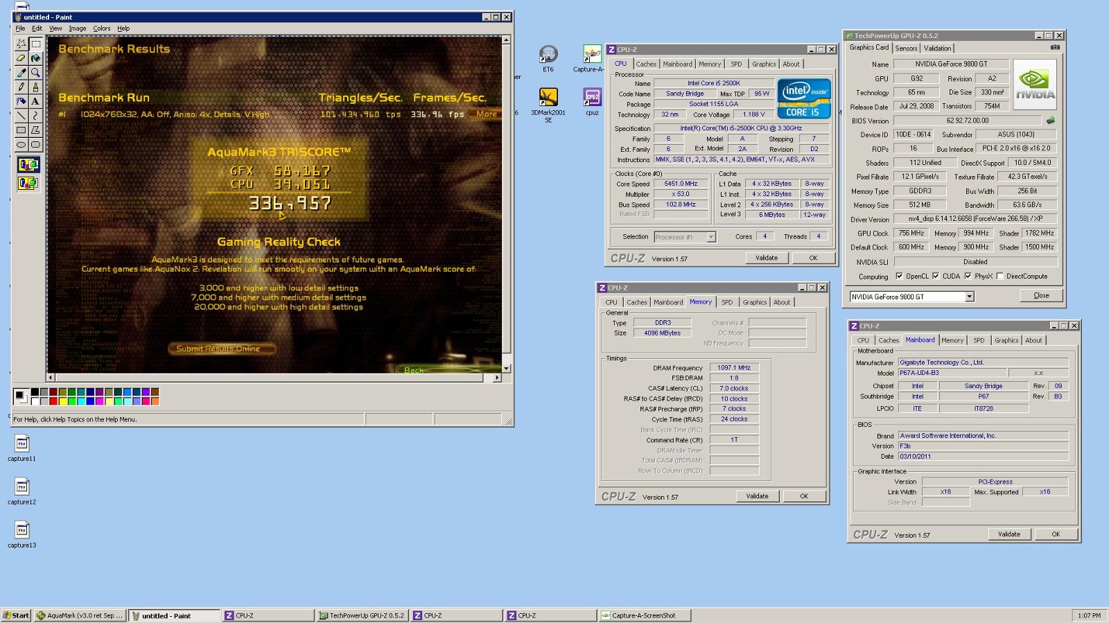Select the Rounded Rectangle shape tool
This screenshot has height=623, width=1109.
[x=35, y=144]
